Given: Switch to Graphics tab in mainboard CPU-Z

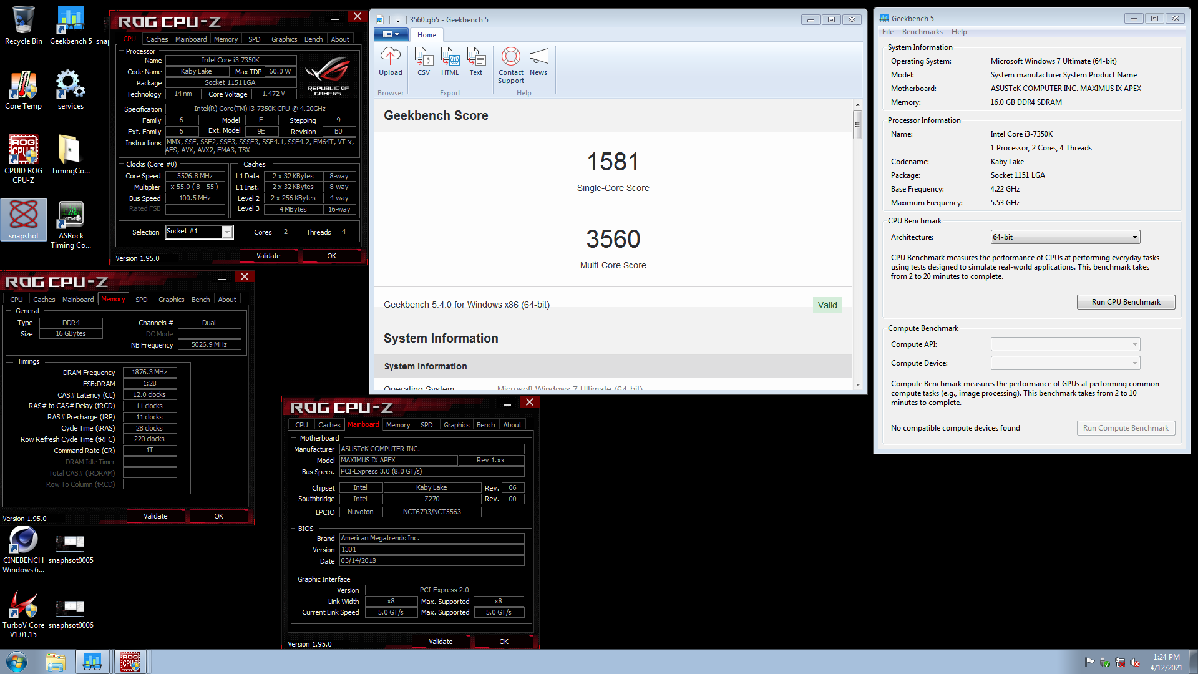Looking at the screenshot, I should click(456, 425).
